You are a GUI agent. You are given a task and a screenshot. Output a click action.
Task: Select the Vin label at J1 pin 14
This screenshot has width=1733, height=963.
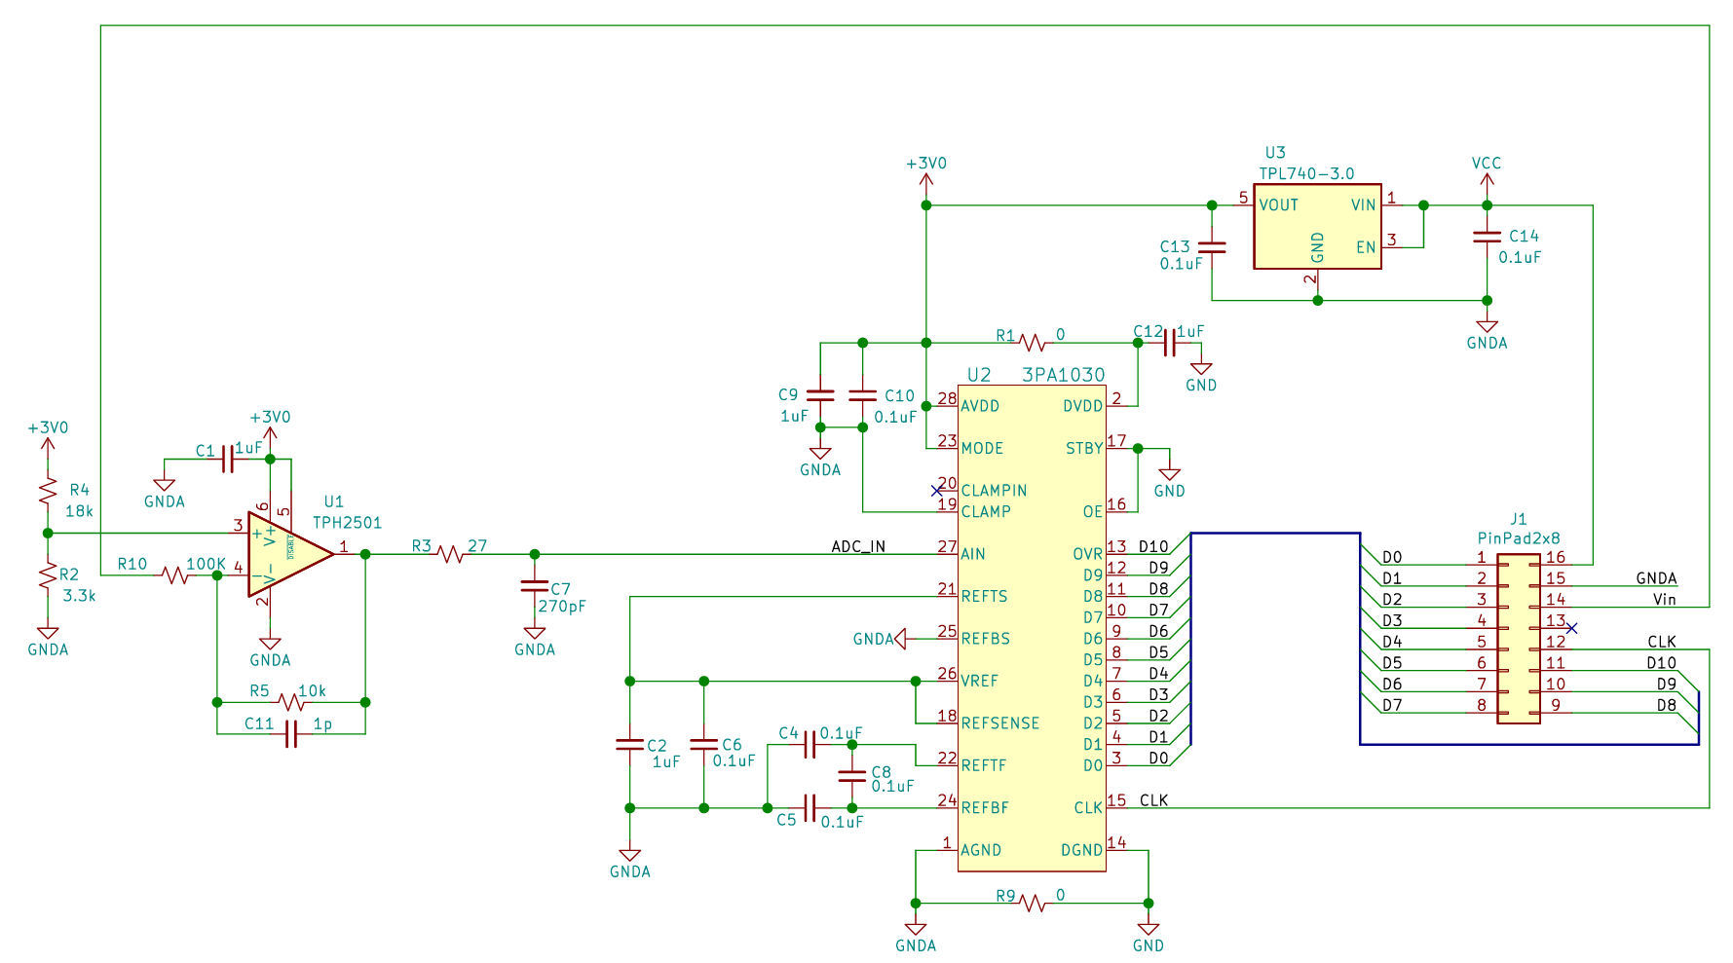pos(1664,599)
